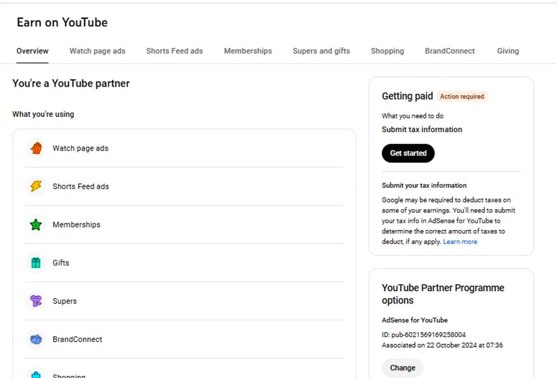
Task: Open the Watch page ads tab
Action: point(97,51)
